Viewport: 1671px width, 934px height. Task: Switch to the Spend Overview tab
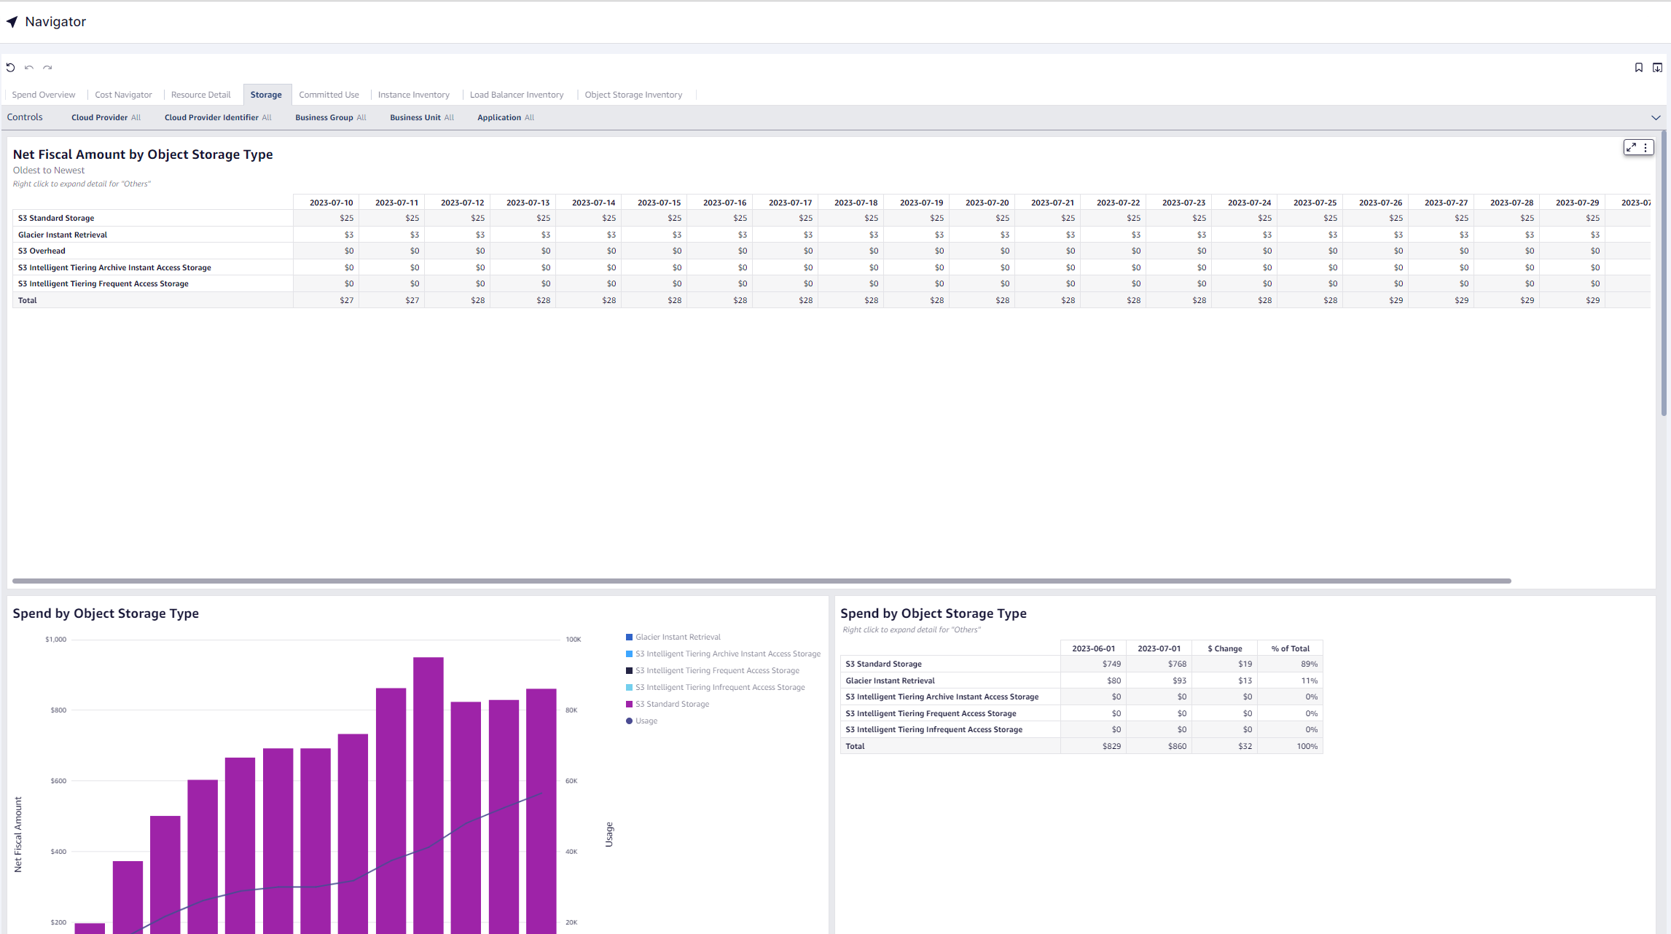[44, 95]
